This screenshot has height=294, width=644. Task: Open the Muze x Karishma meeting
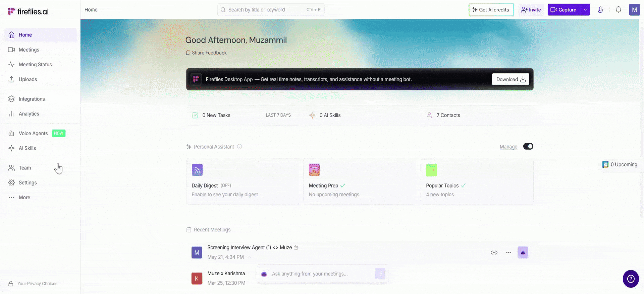[226, 273]
